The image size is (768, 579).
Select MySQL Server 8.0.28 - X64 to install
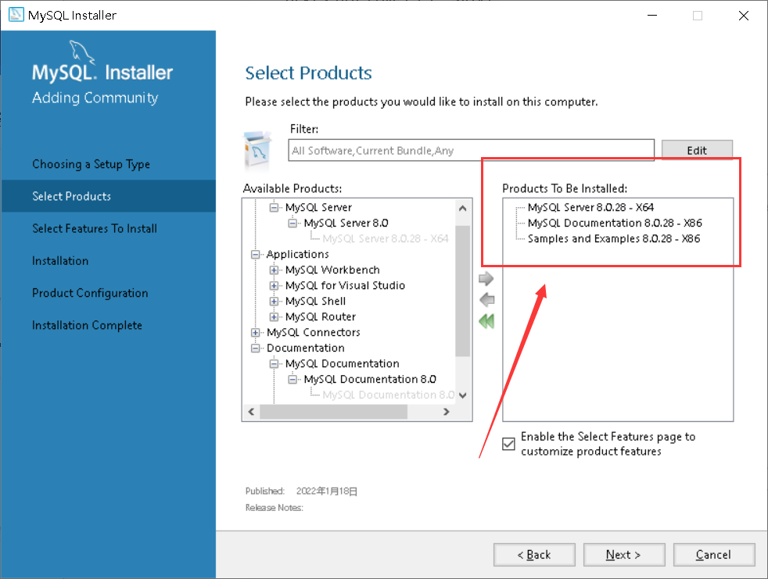point(590,207)
